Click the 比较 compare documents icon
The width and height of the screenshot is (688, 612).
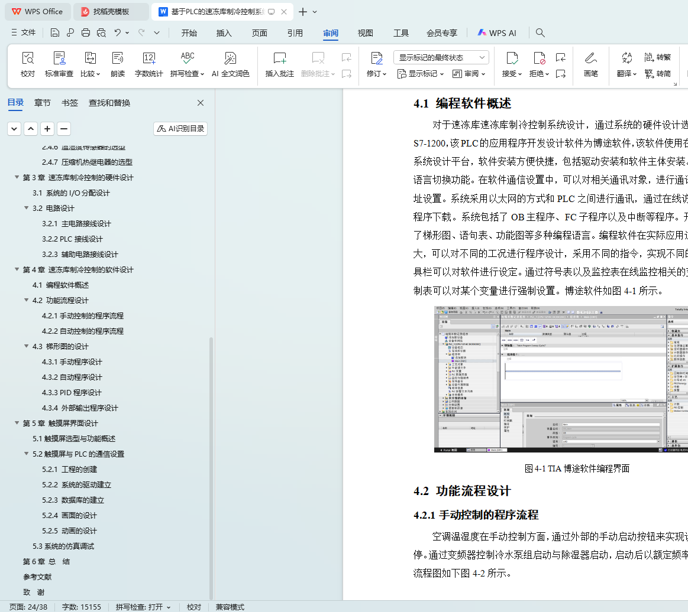(x=91, y=64)
